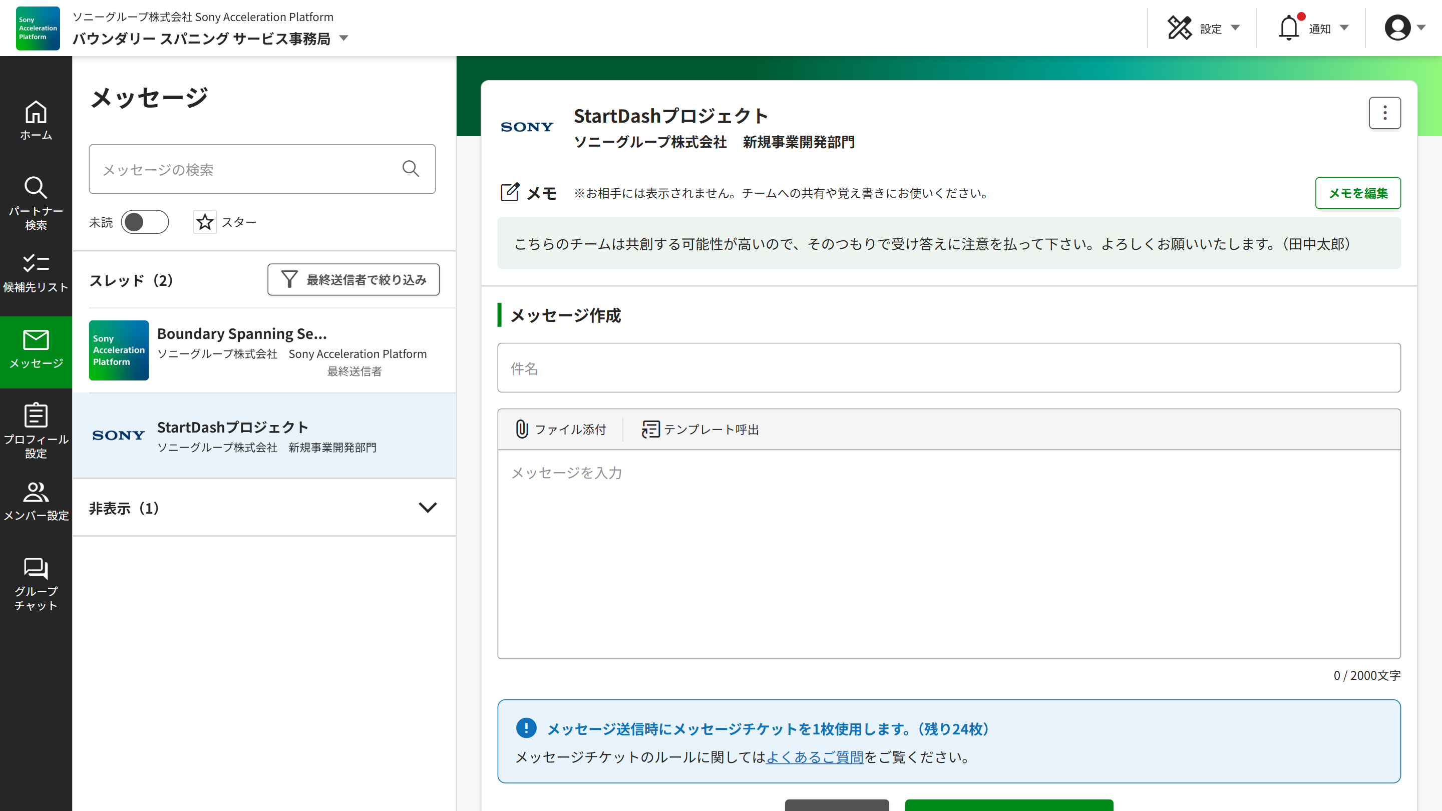Select the Boundary Spanning Se... thread
The height and width of the screenshot is (811, 1442).
(x=264, y=350)
